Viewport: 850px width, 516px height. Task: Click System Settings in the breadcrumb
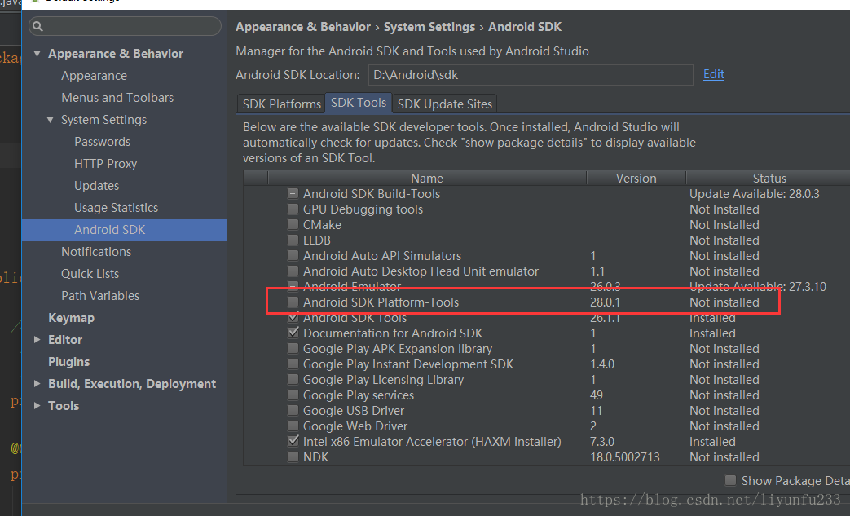click(429, 27)
